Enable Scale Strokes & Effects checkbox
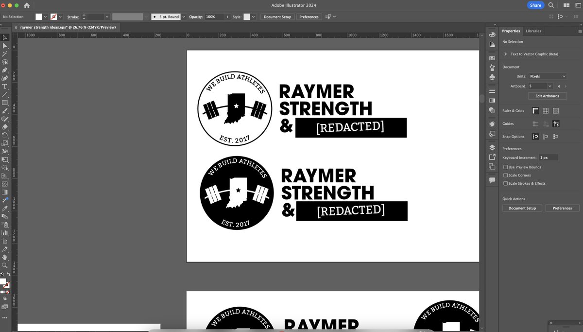The image size is (583, 332). pos(505,183)
